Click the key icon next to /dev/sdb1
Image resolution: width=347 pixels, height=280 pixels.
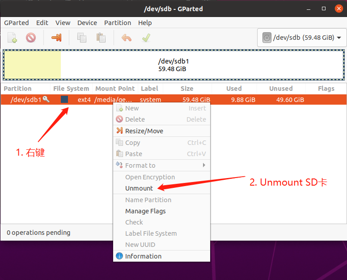pyautogui.click(x=46, y=99)
